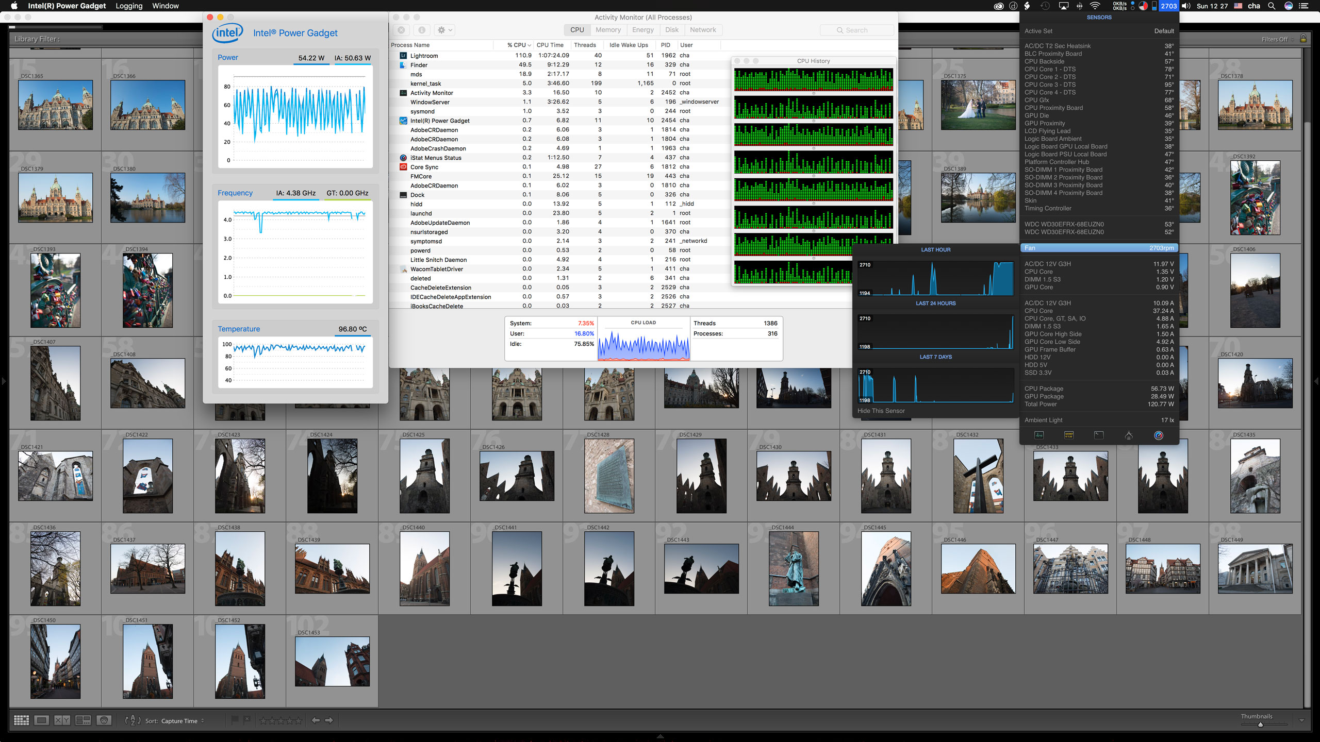Open Terminal from iStat panel

click(x=1099, y=435)
